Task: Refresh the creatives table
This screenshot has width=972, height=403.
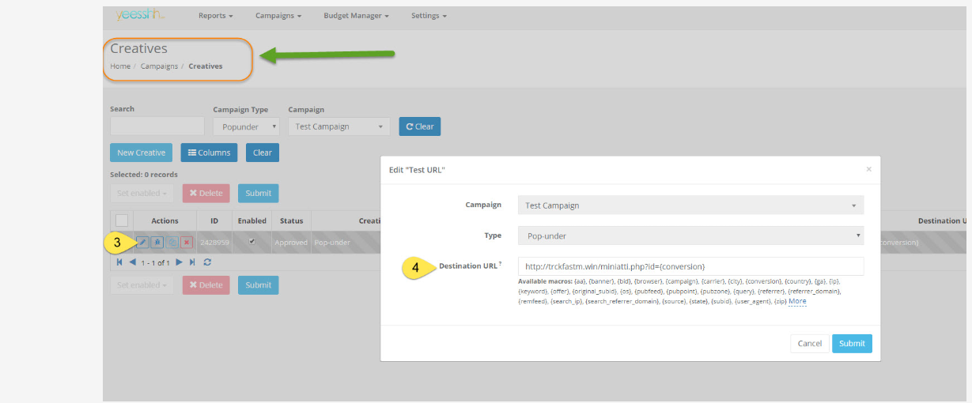Action: point(207,262)
